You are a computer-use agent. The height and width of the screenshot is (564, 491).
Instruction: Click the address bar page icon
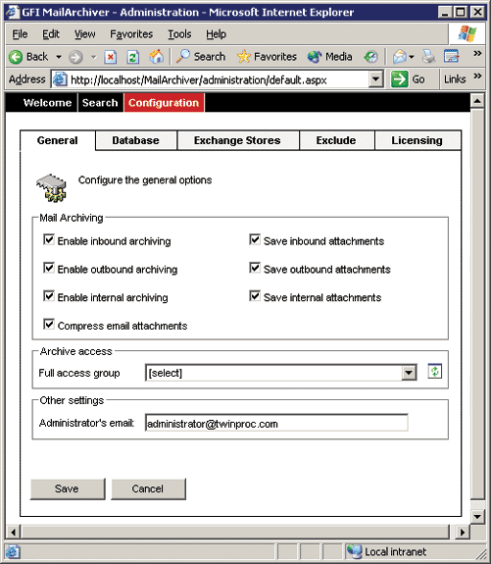tap(60, 79)
